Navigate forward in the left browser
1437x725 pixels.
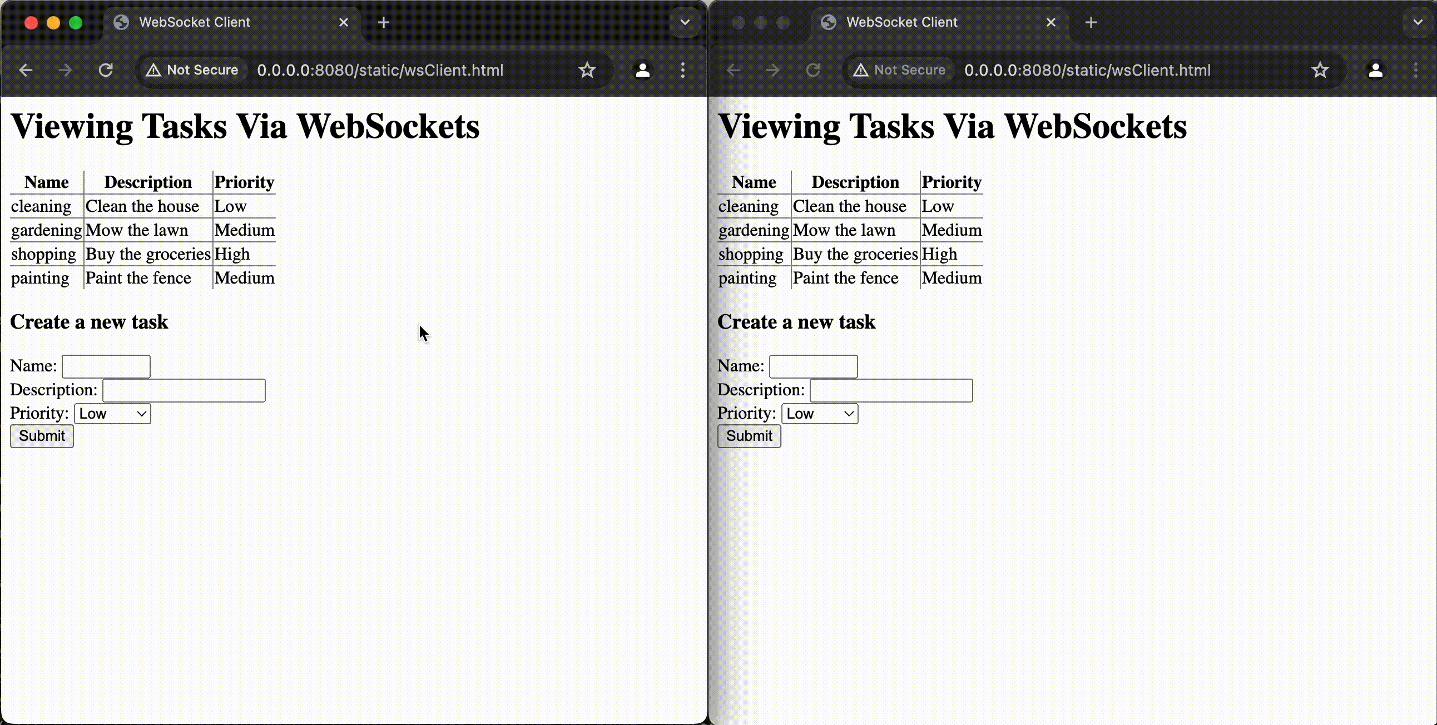(65, 69)
